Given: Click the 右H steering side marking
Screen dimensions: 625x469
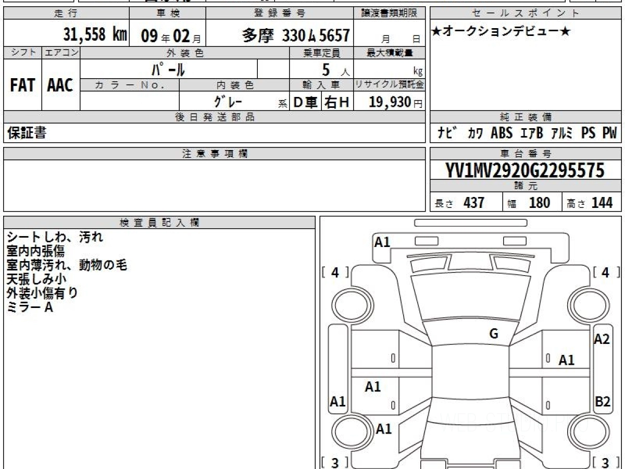Looking at the screenshot, I should [337, 103].
